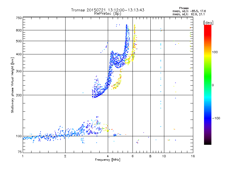
Task: Click the 'Frequency [MHz]' axis label
Action: pos(108,160)
